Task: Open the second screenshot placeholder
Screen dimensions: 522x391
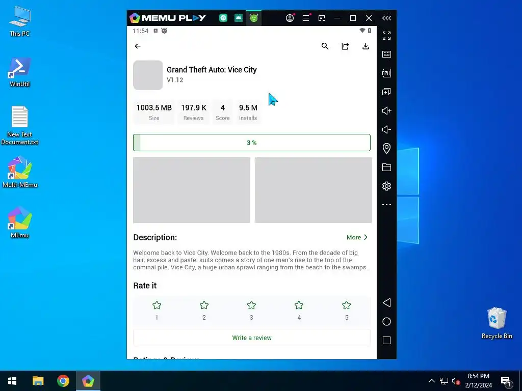Action: pyautogui.click(x=314, y=190)
